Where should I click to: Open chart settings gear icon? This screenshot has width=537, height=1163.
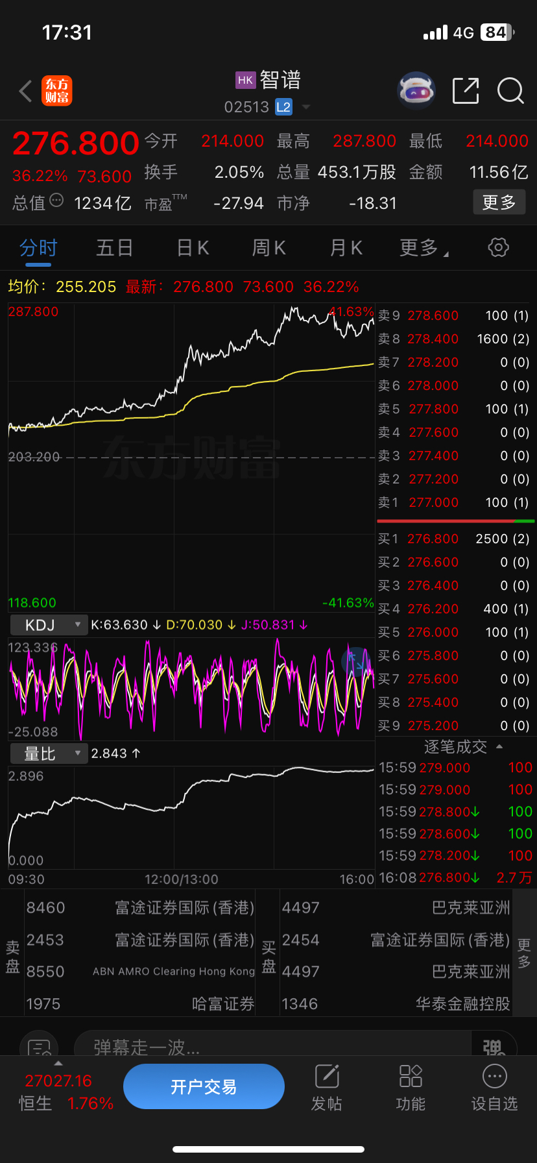coord(498,247)
